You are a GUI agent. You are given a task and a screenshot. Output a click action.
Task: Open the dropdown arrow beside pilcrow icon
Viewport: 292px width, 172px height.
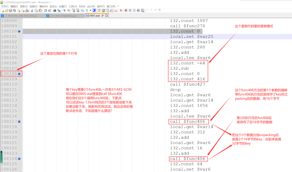91,11
